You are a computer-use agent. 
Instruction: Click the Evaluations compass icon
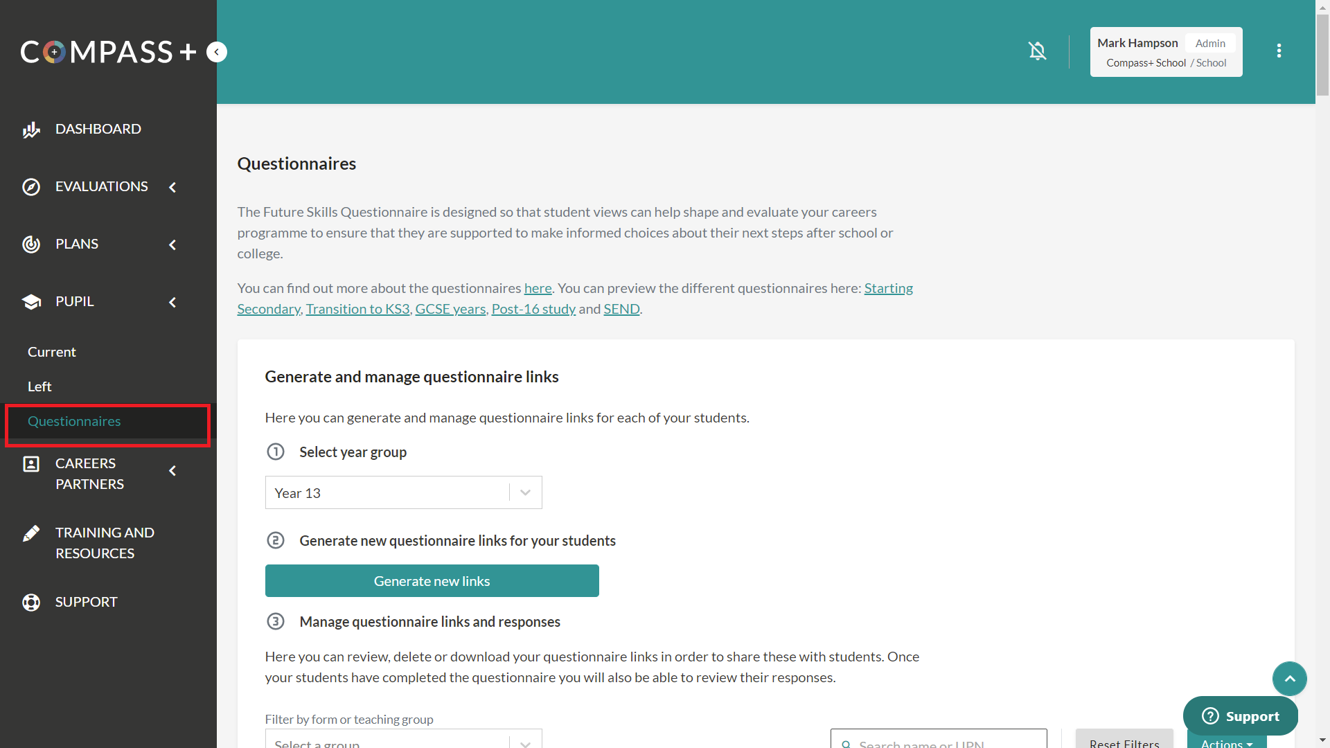click(31, 187)
